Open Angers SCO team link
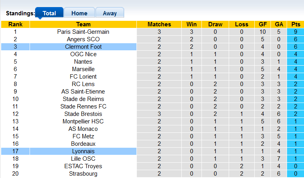 83,39
